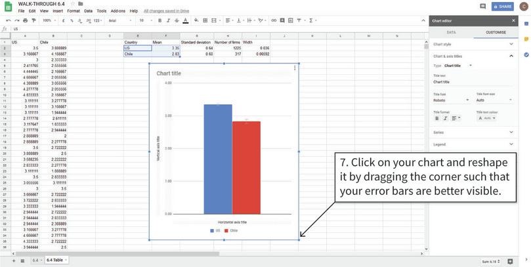Viewport: 531px width, 267px height.
Task: Open the Google Sheets home icon
Action: 8,7
